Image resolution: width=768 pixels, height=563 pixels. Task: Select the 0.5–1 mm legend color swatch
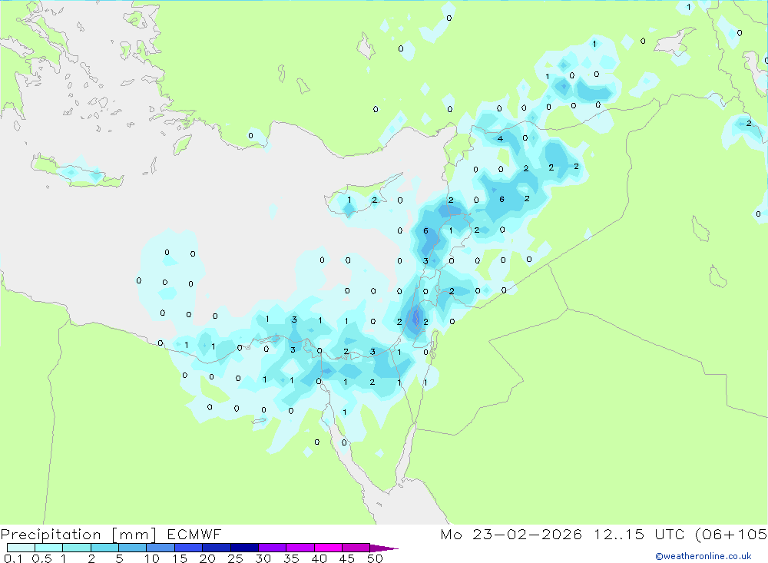point(48,548)
